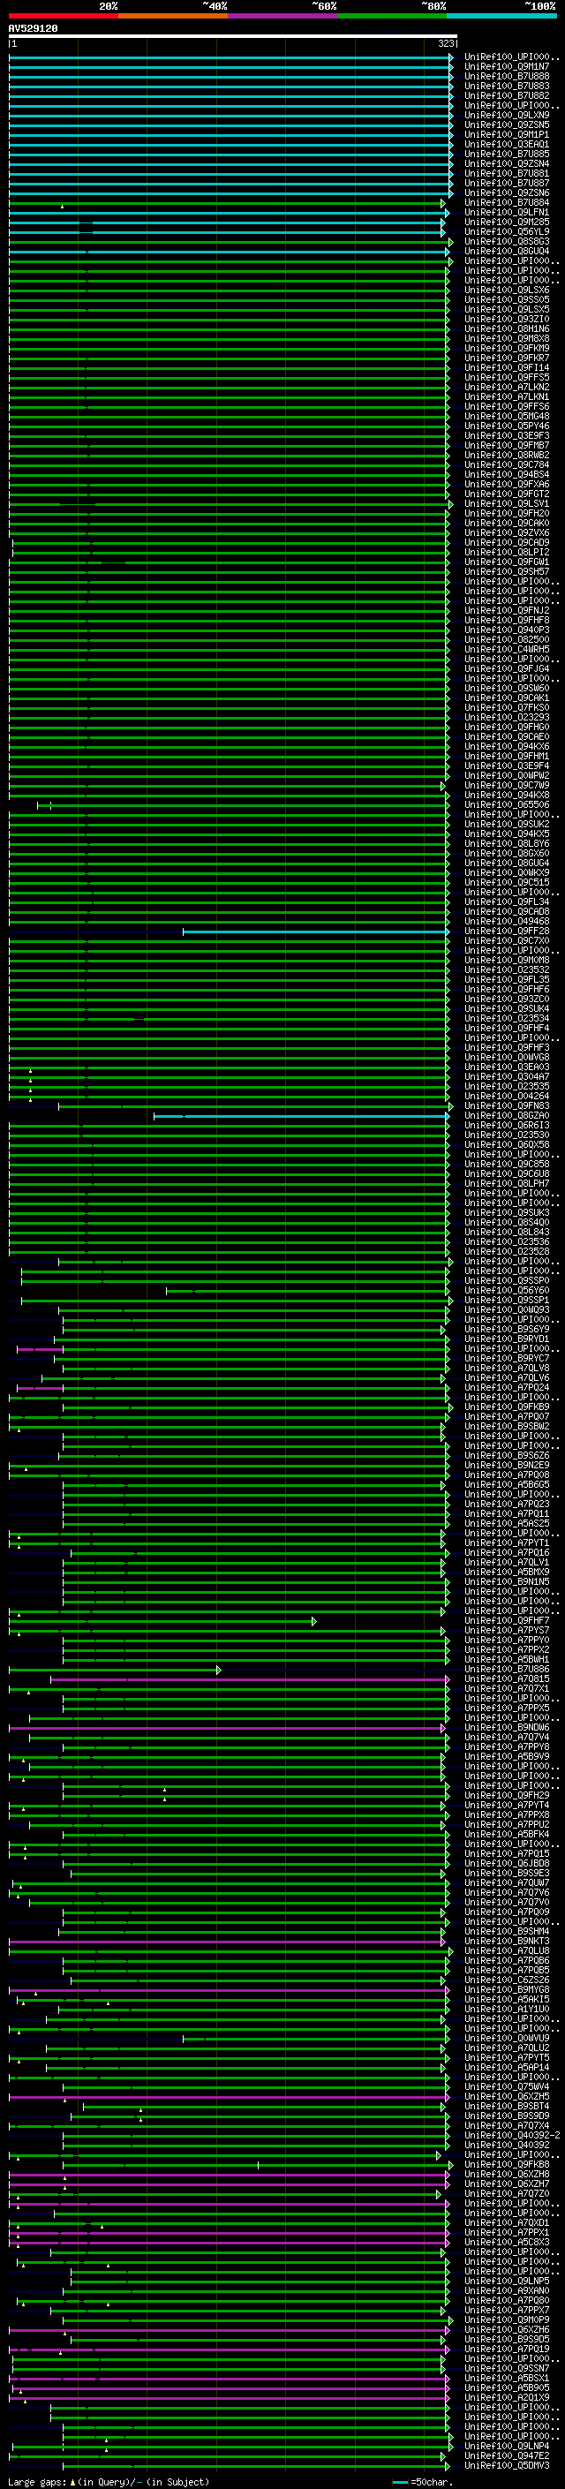Click hit UniRef100_Q8RWB2
This screenshot has height=2489, width=565.
[507, 455]
